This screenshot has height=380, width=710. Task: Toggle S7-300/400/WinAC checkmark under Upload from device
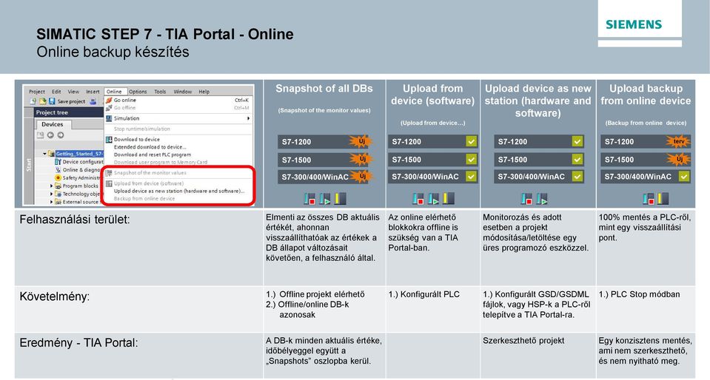(471, 177)
